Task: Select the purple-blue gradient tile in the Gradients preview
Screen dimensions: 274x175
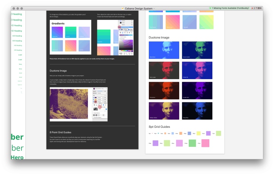Action: [x=57, y=32]
